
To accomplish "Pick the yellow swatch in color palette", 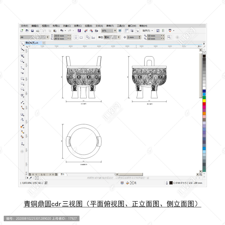I will coord(204,100).
